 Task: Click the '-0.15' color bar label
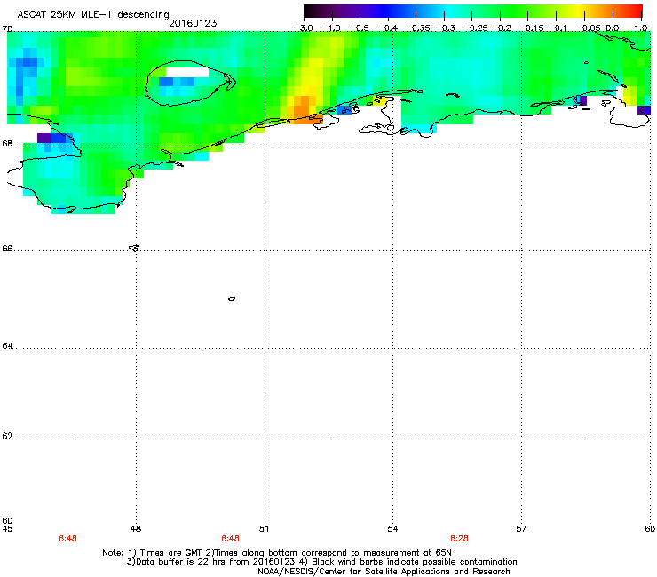(x=531, y=28)
